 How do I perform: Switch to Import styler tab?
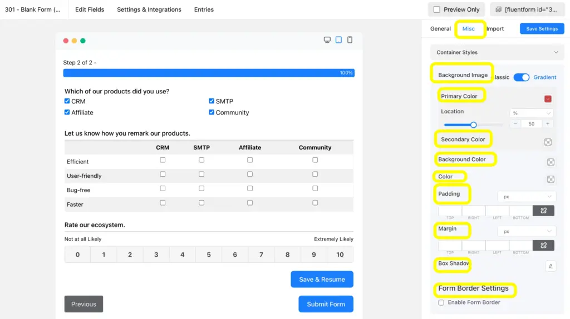pyautogui.click(x=495, y=29)
